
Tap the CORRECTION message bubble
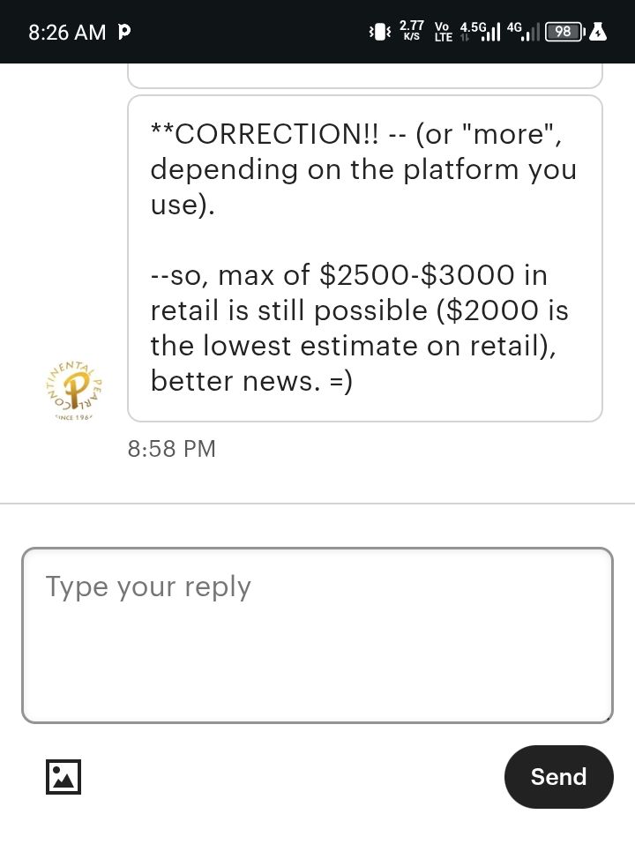(364, 258)
